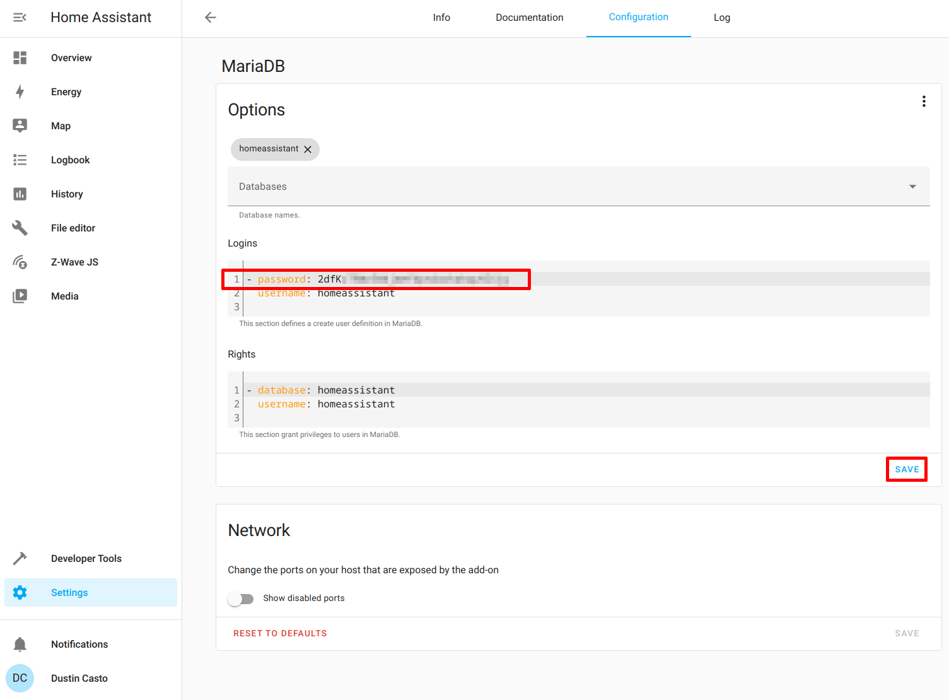Click the username line in Rights editor
The height and width of the screenshot is (700, 949).
pos(586,404)
